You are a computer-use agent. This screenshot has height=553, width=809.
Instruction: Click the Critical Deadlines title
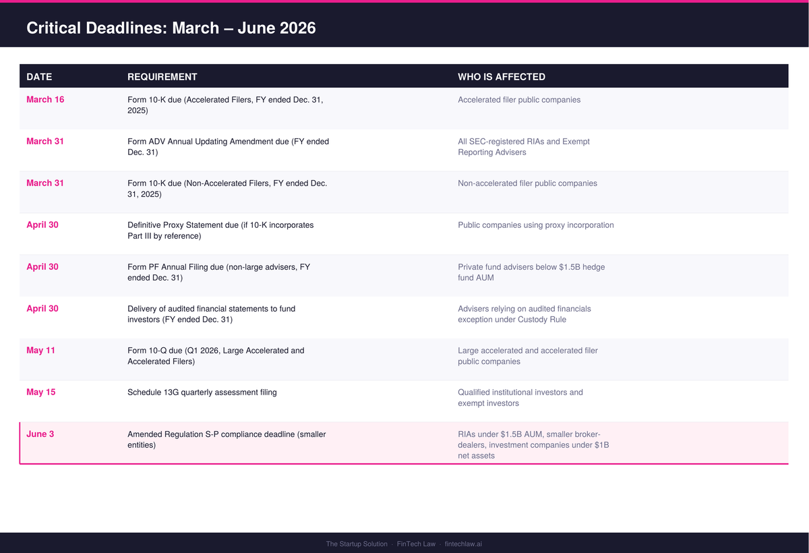(171, 28)
